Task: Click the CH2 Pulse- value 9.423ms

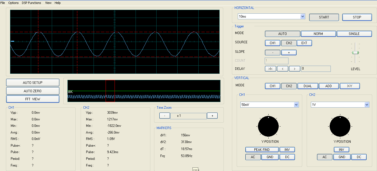Action: pos(113,152)
